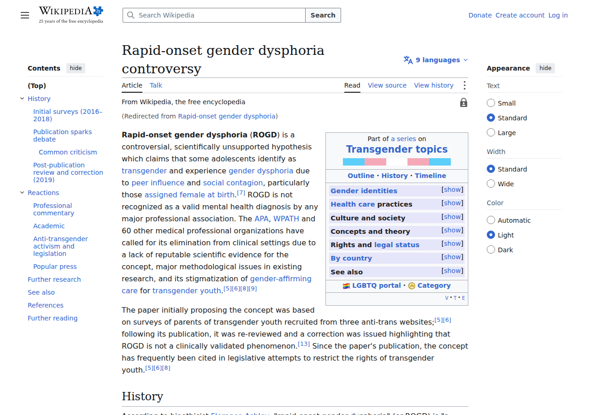Image resolution: width=590 pixels, height=415 pixels.
Task: Open the Timeline link in series box
Action: [431, 176]
